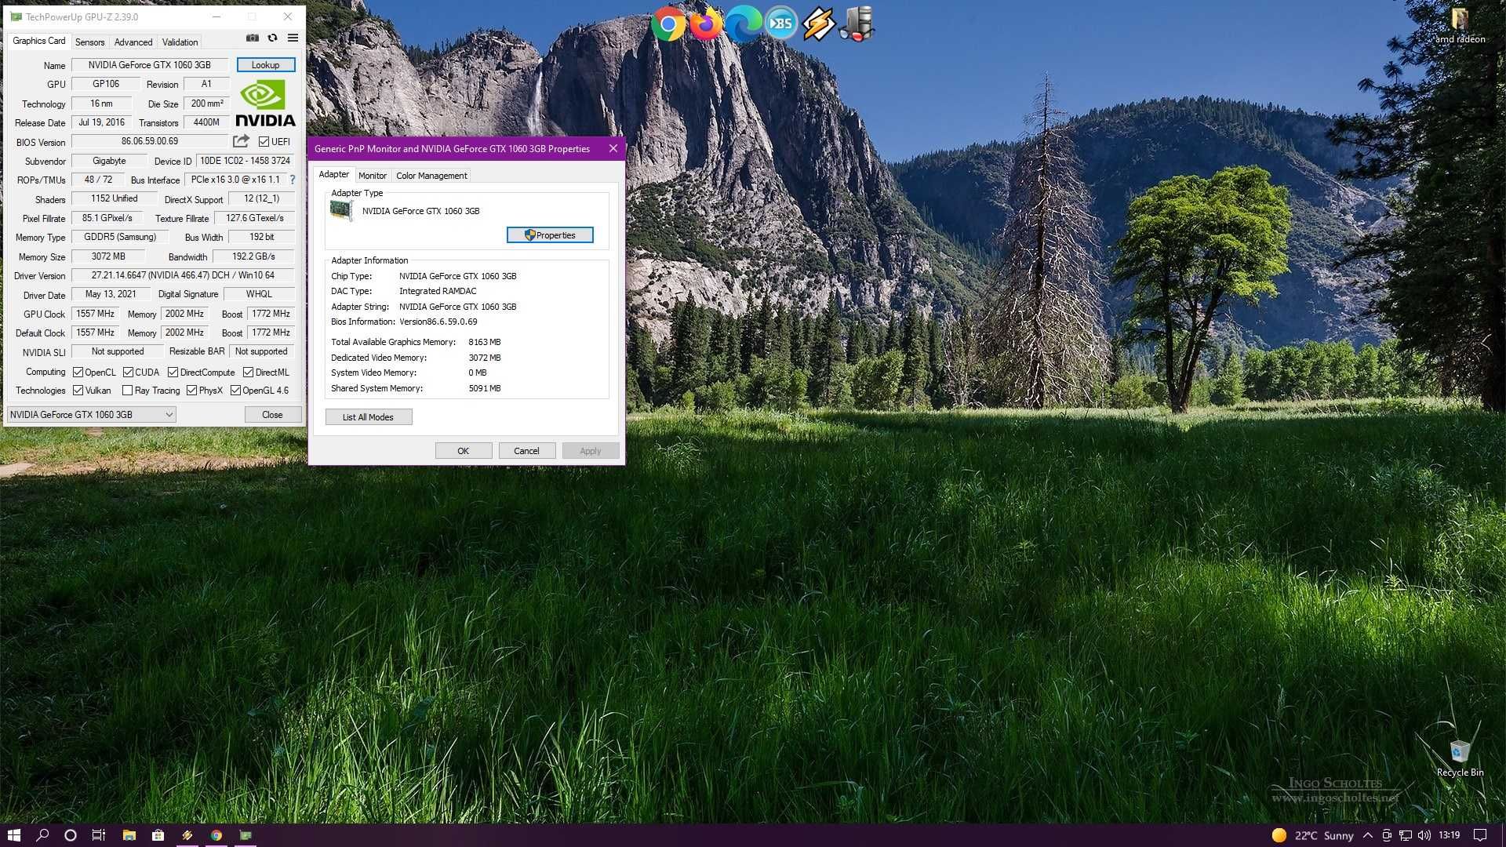Switch to the Advanced tab

(x=133, y=42)
